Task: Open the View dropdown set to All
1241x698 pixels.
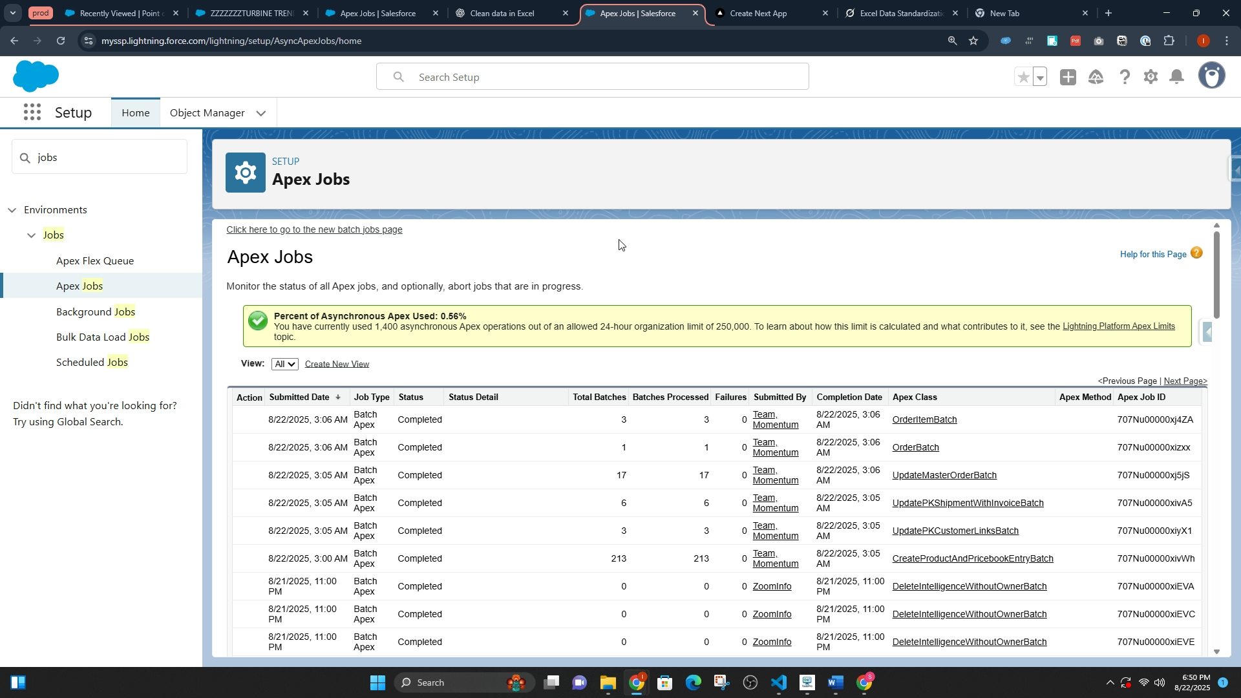Action: 284,365
